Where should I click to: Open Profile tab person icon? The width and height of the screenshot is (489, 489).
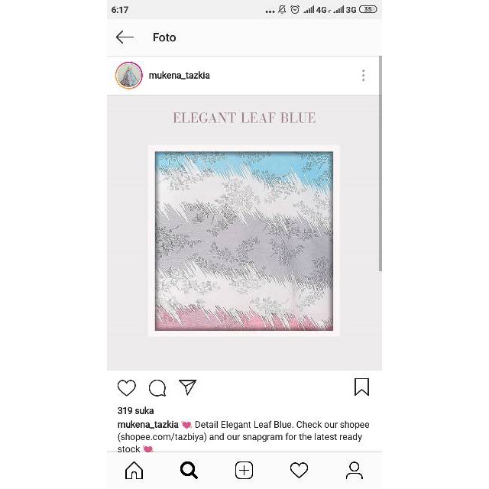355,471
